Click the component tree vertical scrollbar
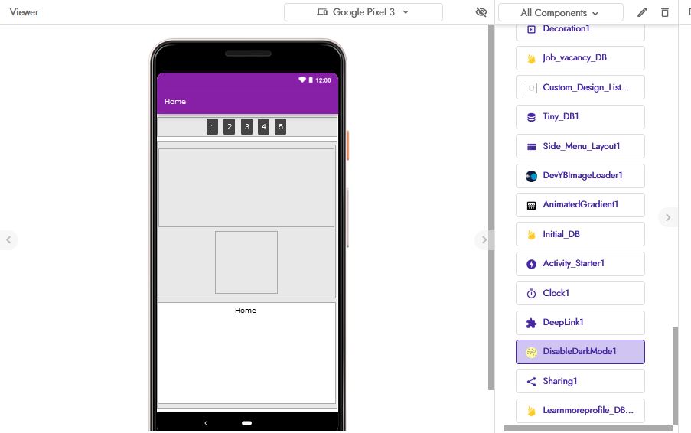 coord(675,376)
